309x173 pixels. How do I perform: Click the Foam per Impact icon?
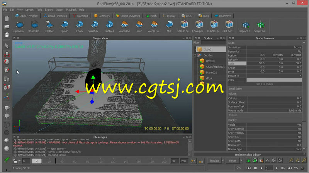199,25
